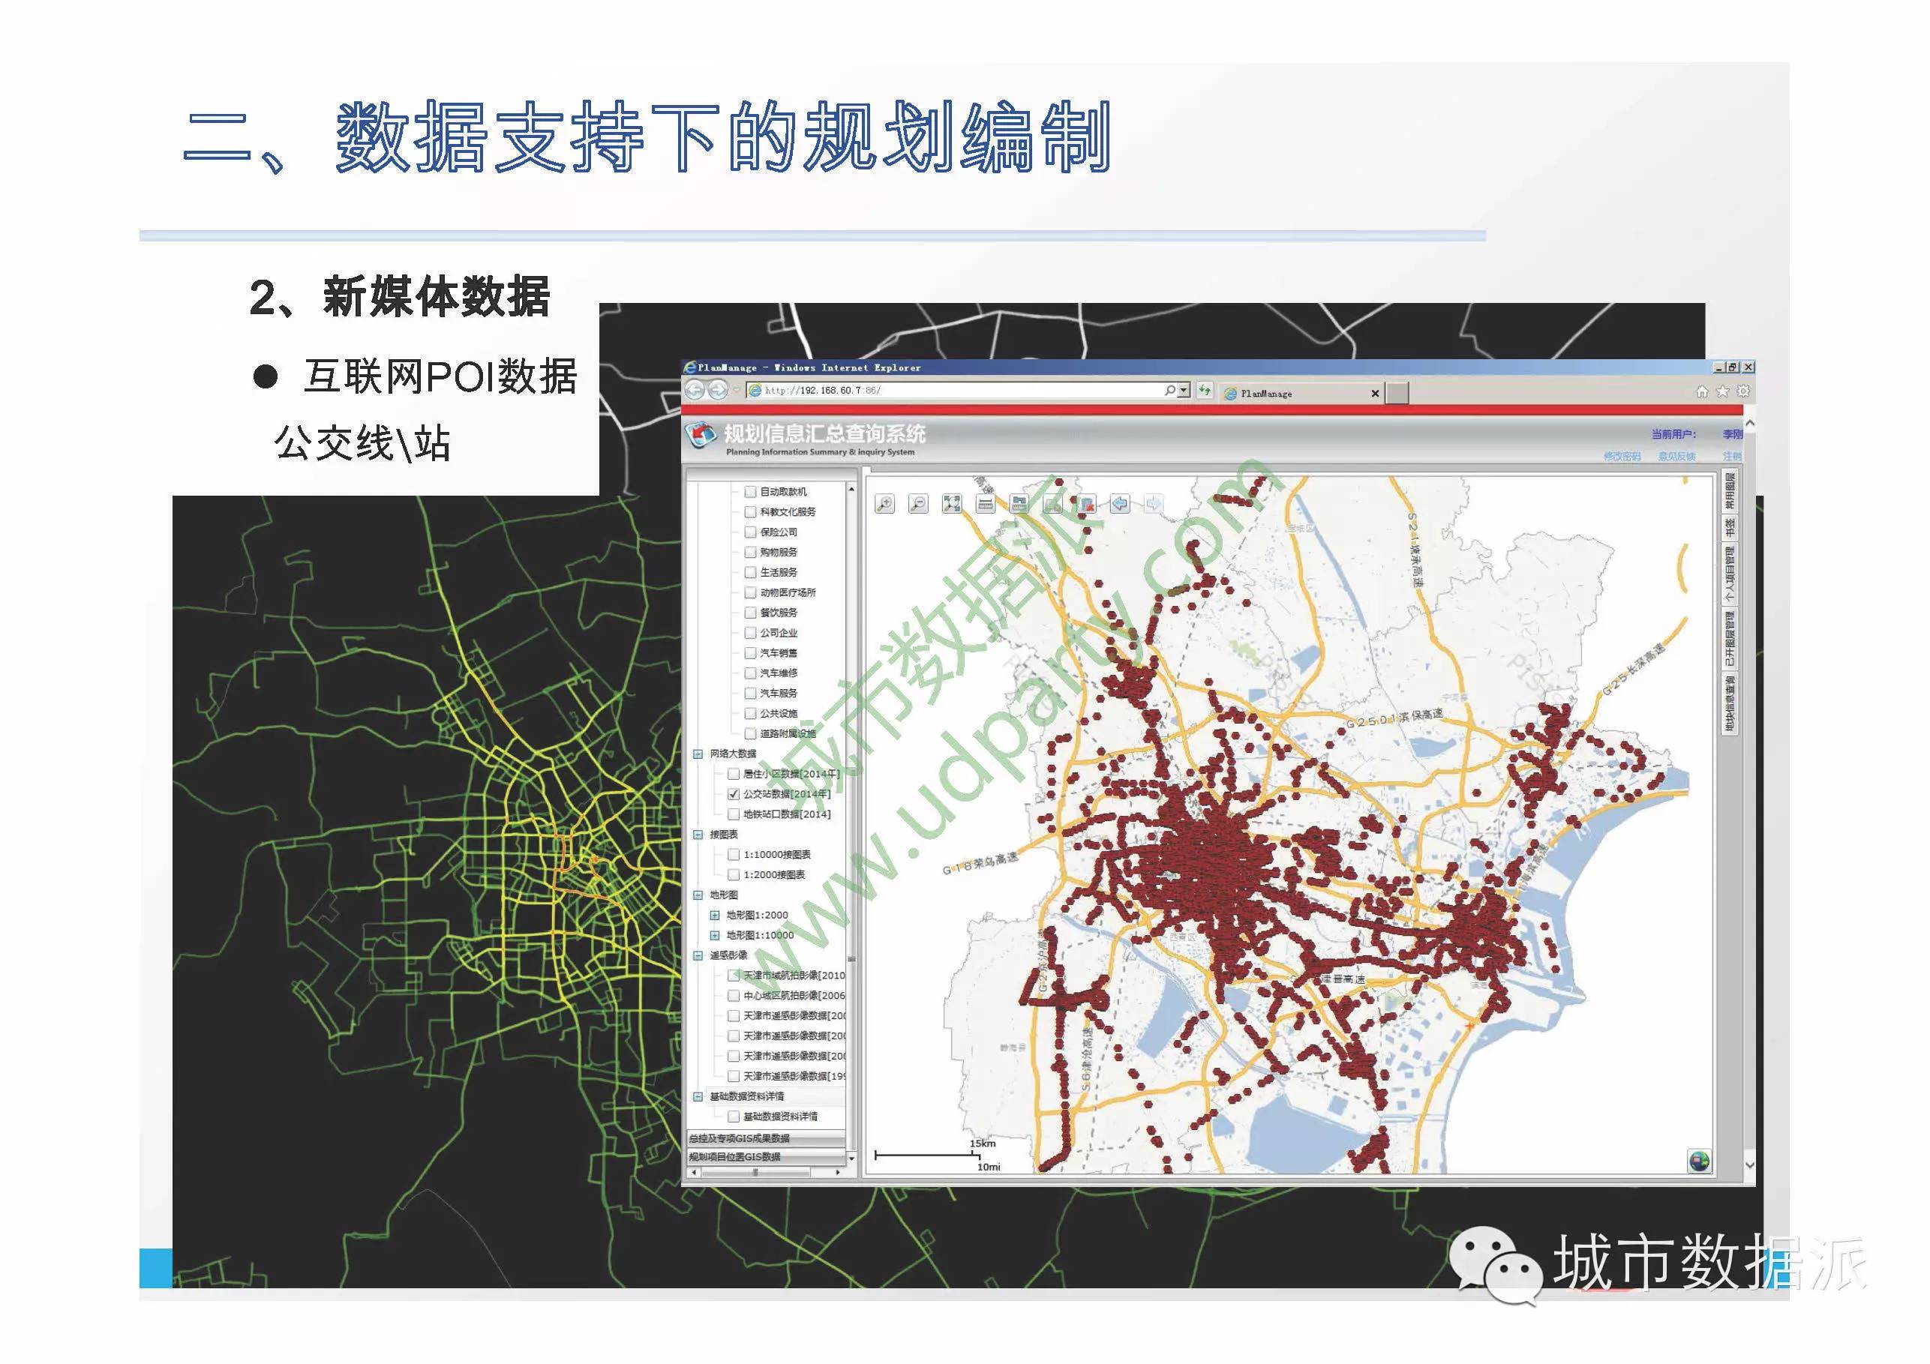Open the 地块信息查询 side tab
Screen dimensions: 1930x1364
1729,703
